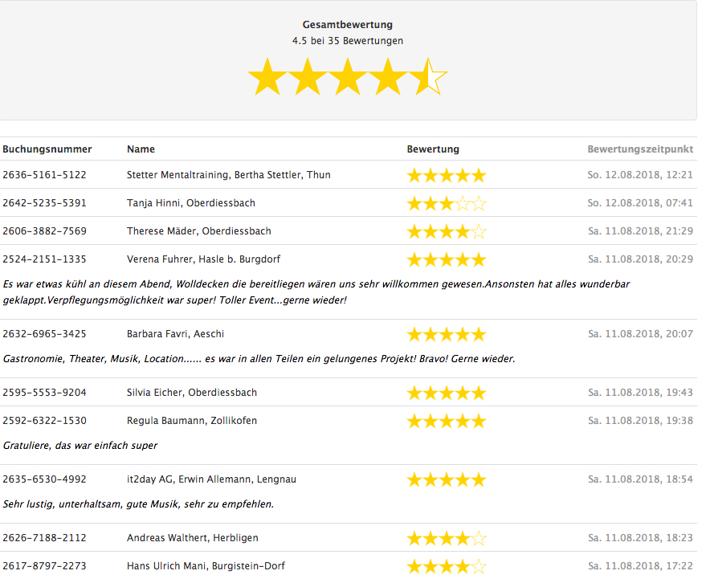Click the overall rating stars at top
This screenshot has height=579, width=702.
348,78
